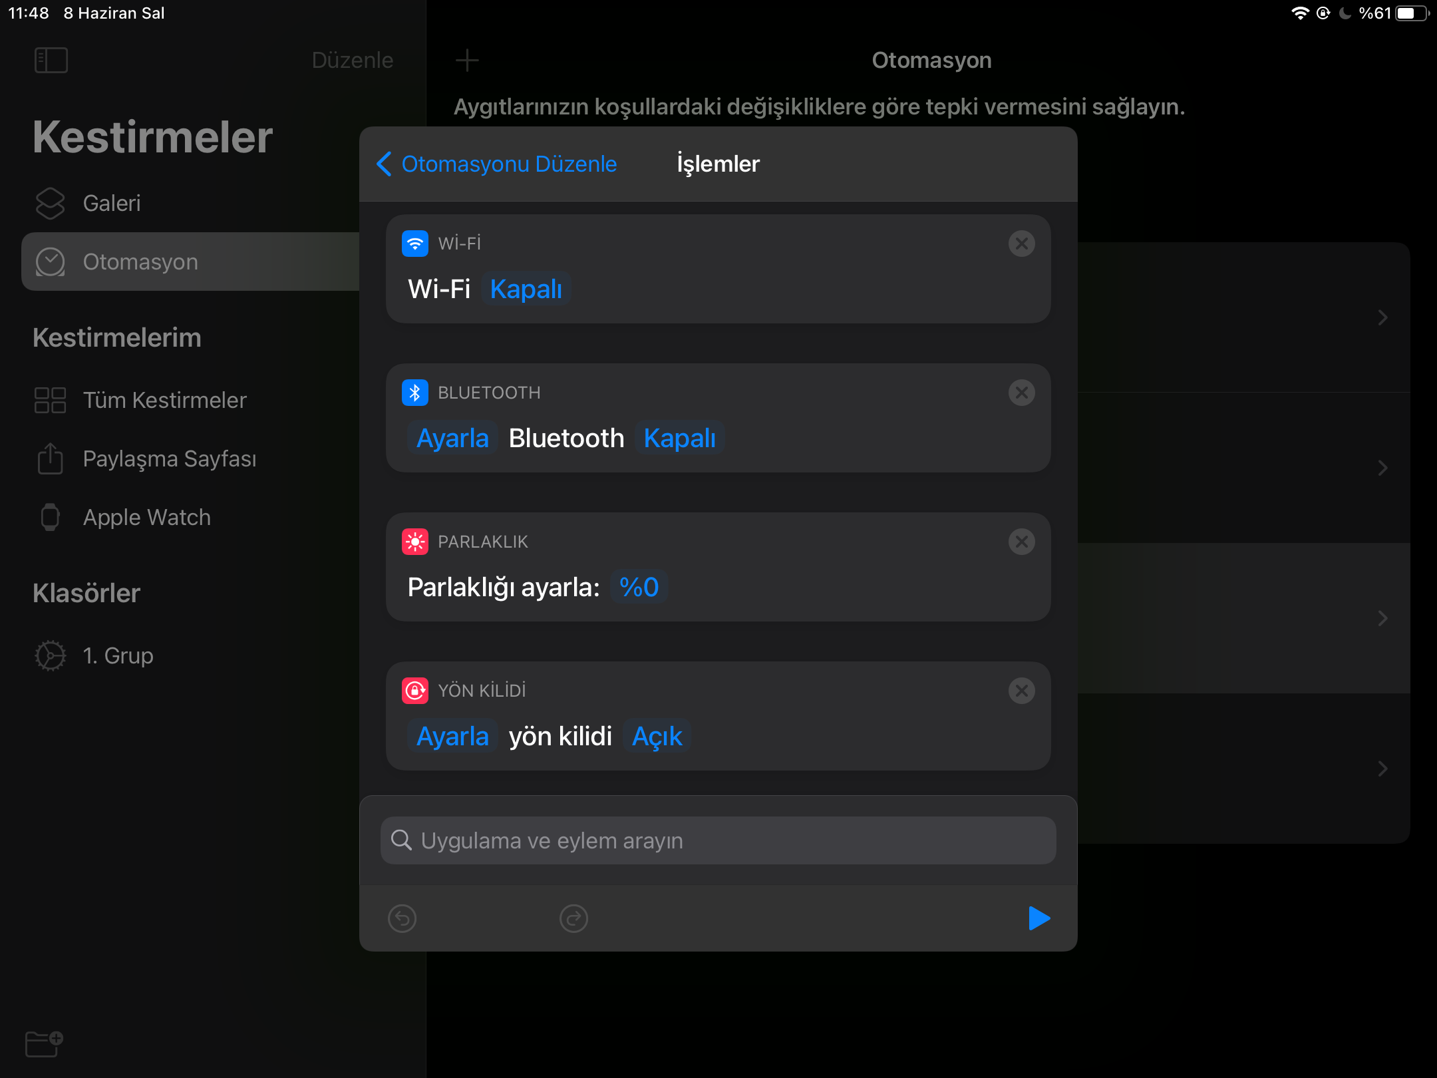The height and width of the screenshot is (1078, 1437).
Task: Remove the Parlaklık action
Action: click(1022, 542)
